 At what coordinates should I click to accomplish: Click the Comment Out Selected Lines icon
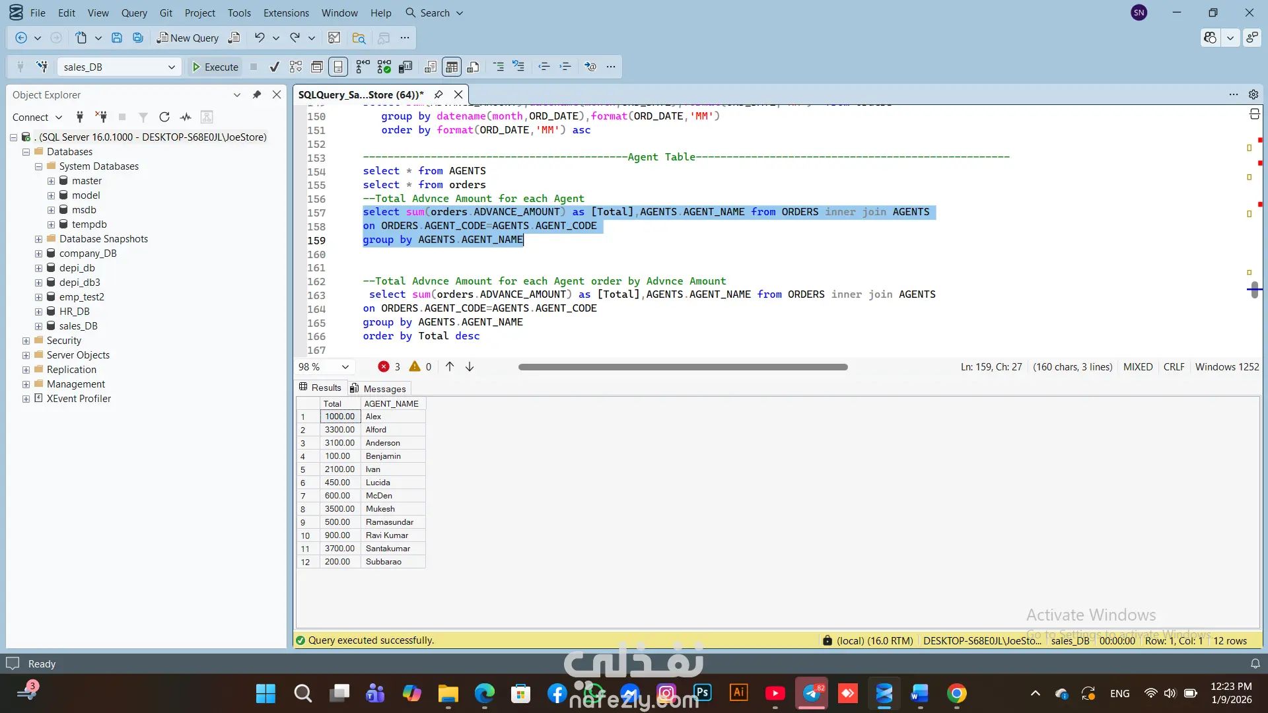(x=499, y=67)
